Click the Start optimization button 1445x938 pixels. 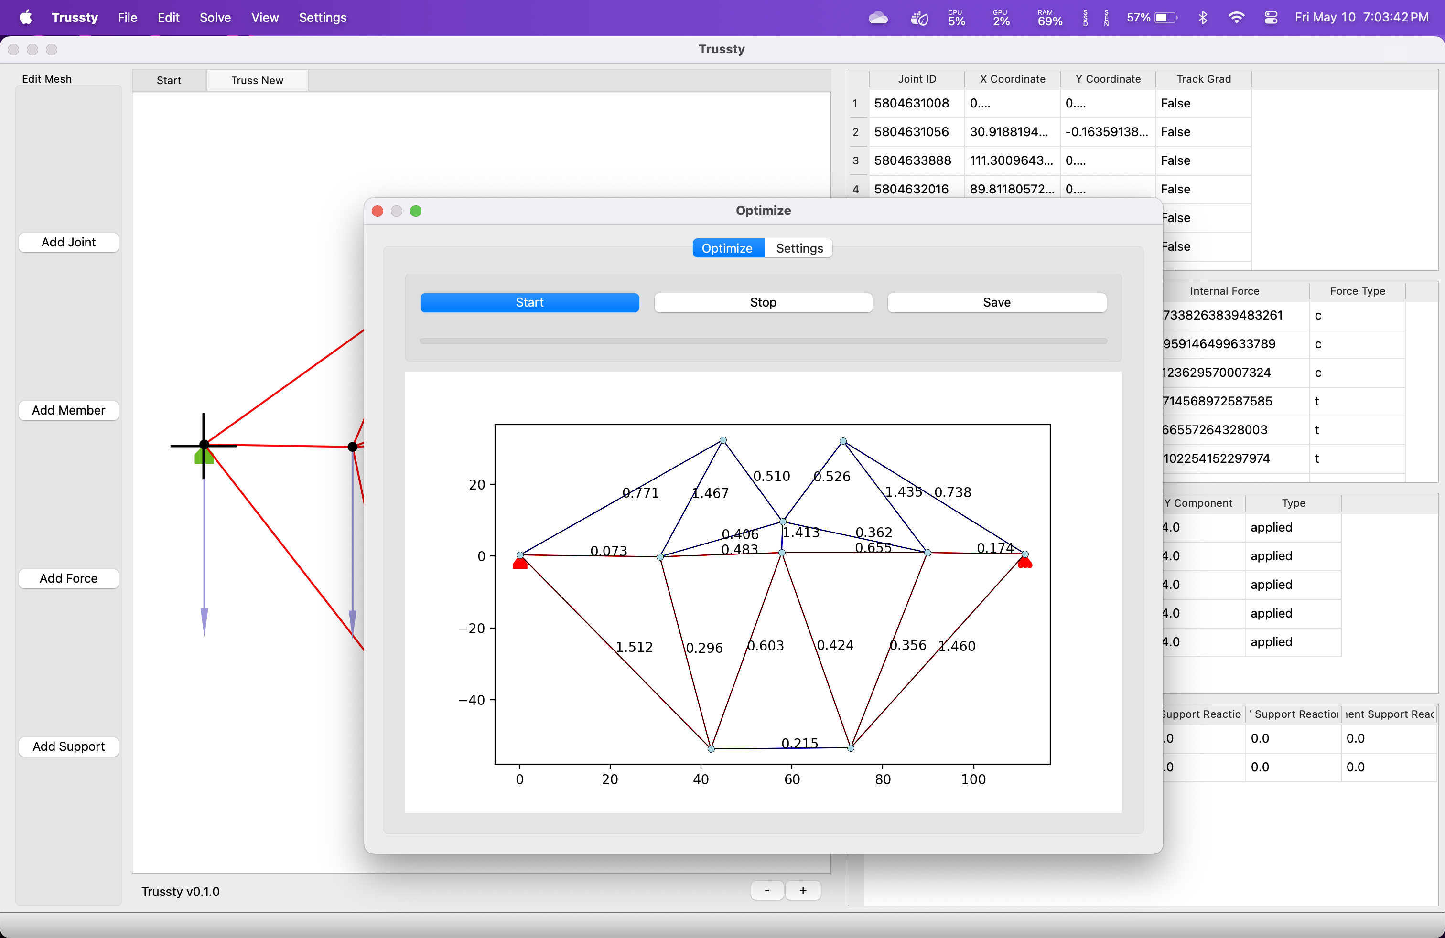[529, 302]
